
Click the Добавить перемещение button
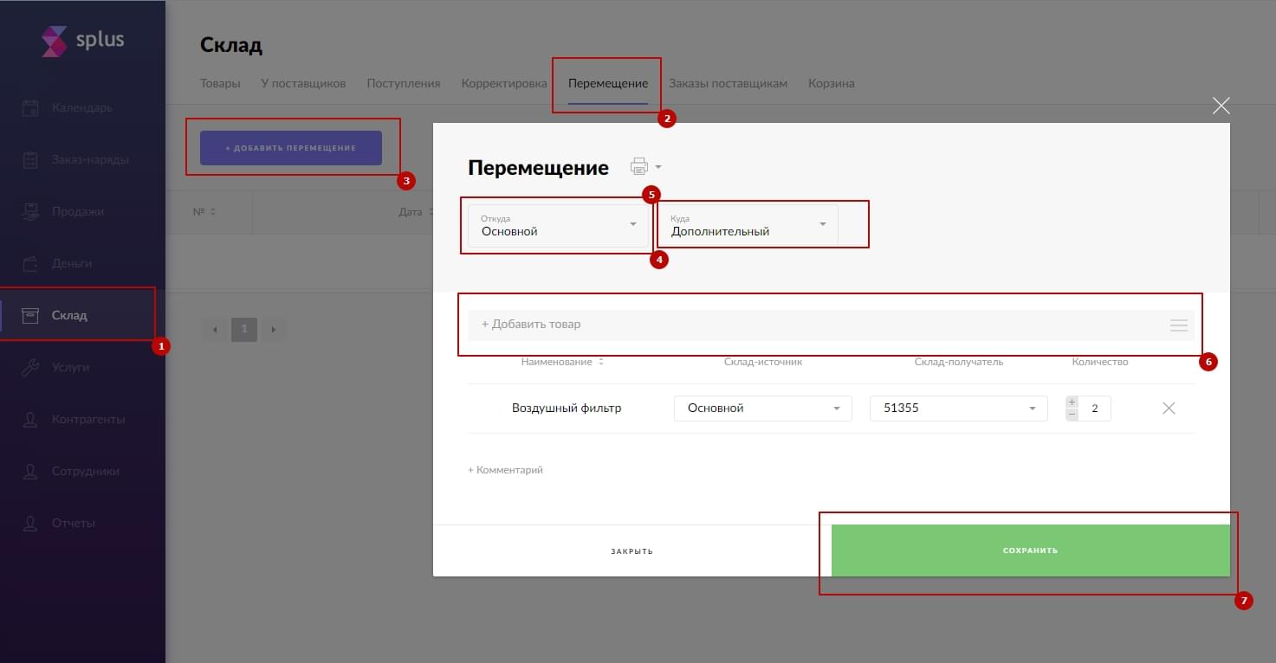[291, 148]
